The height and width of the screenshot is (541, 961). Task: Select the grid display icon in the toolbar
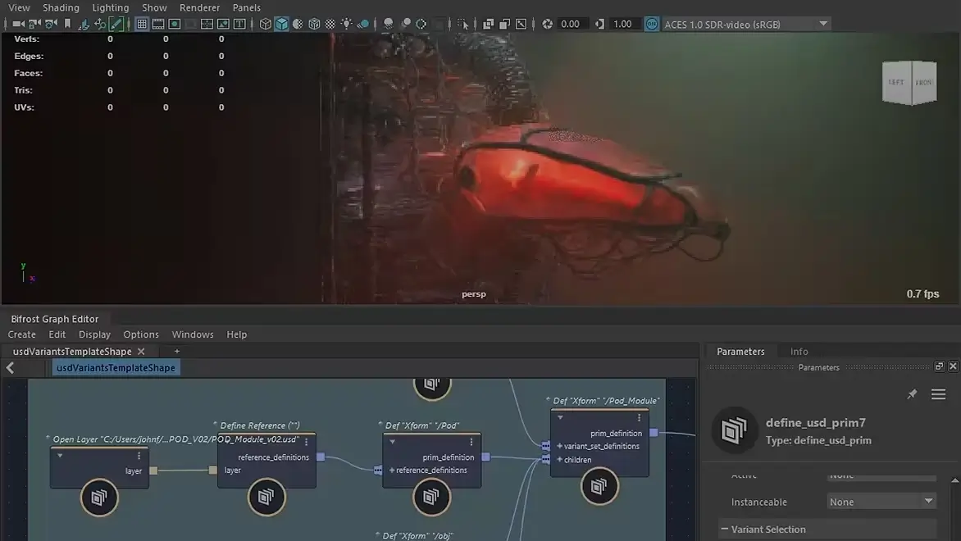click(x=142, y=23)
